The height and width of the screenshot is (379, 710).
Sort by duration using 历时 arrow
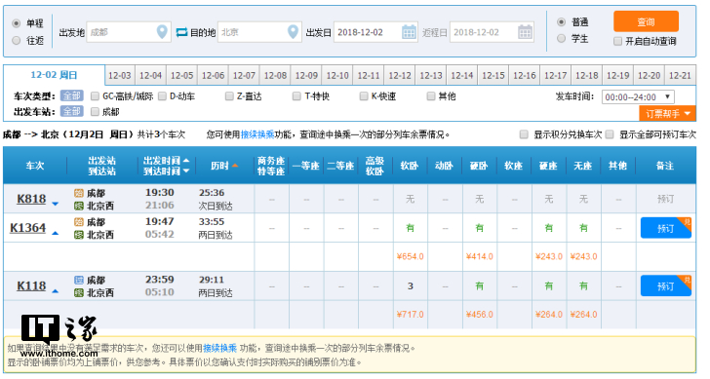coord(234,166)
